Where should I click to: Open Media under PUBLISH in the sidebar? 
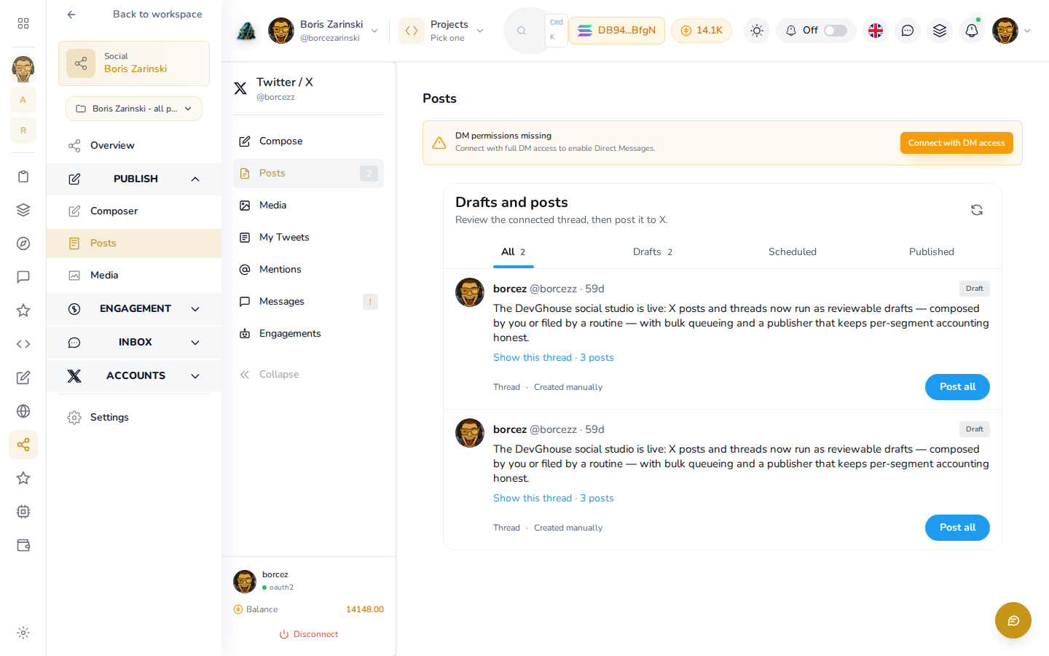pos(134,276)
